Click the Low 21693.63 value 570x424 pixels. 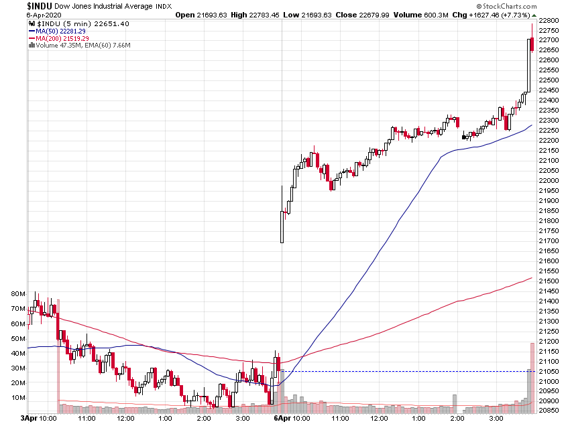[x=308, y=15]
